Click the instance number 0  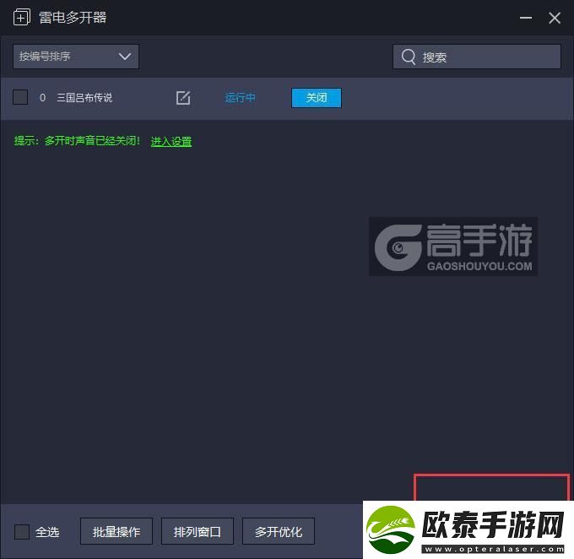[x=42, y=98]
